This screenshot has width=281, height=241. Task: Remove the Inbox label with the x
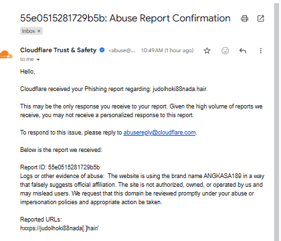[x=39, y=31]
